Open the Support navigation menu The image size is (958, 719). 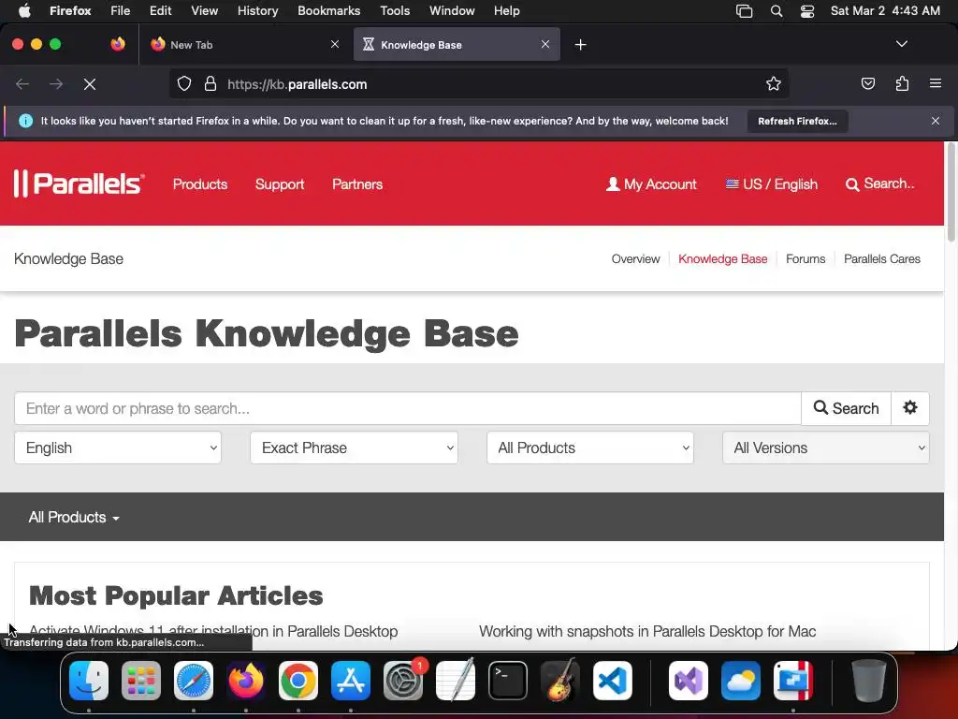[279, 184]
